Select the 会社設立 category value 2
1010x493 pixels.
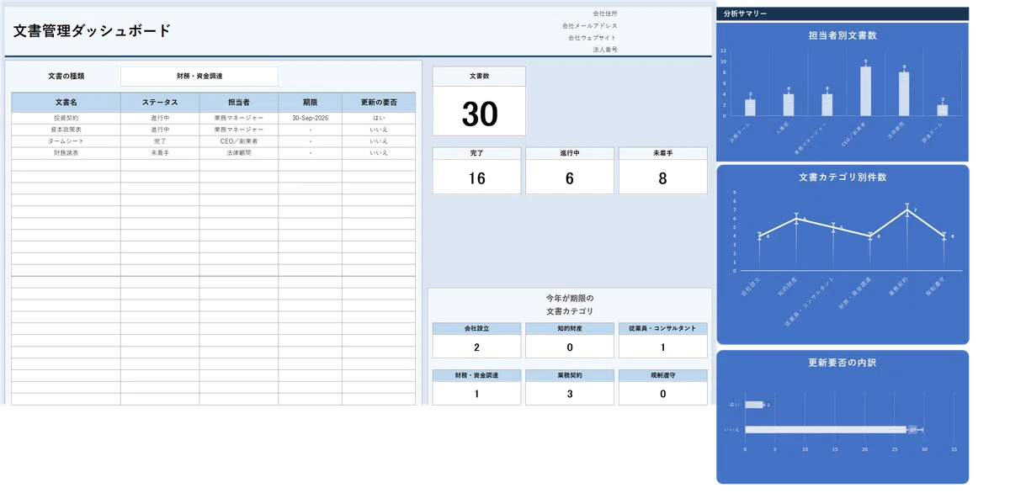click(476, 347)
